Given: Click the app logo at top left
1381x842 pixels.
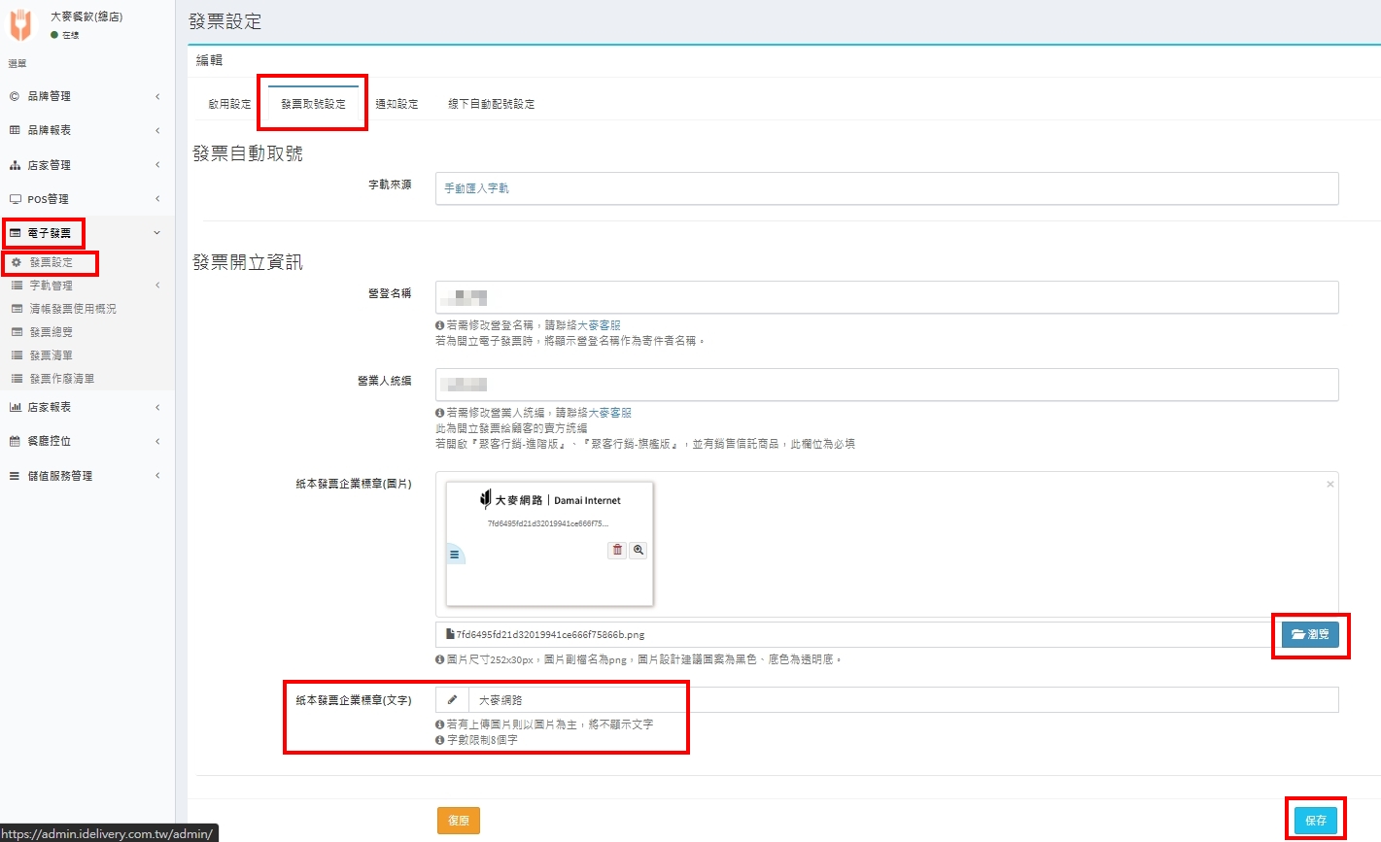Looking at the screenshot, I should pos(20,25).
